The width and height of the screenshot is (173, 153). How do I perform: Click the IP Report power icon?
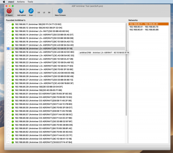coord(9,11)
